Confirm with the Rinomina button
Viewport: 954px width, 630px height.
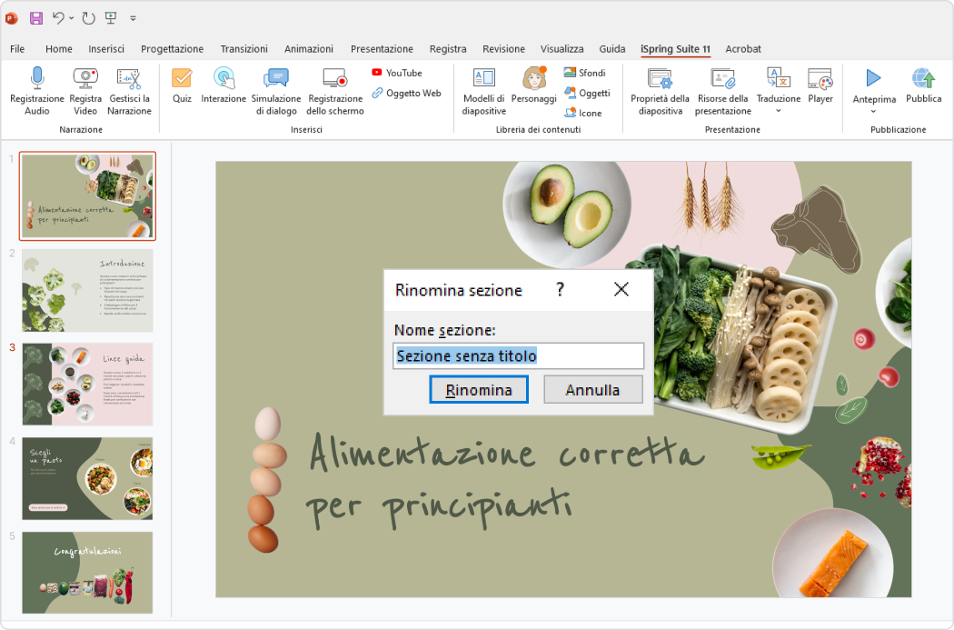(x=479, y=389)
